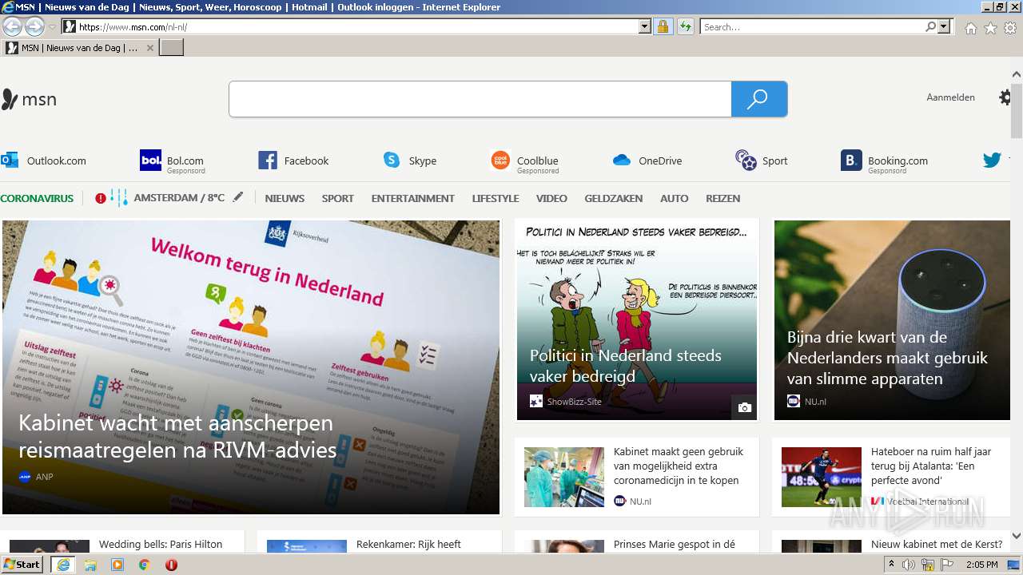Screen dimensions: 1023x575
Task: Open Hateboer terug bij Atalanta article headline
Action: [931, 466]
